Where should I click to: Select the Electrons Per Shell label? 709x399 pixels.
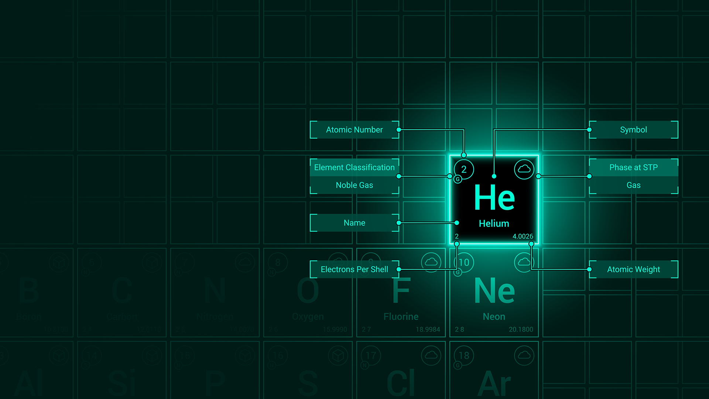tap(354, 269)
